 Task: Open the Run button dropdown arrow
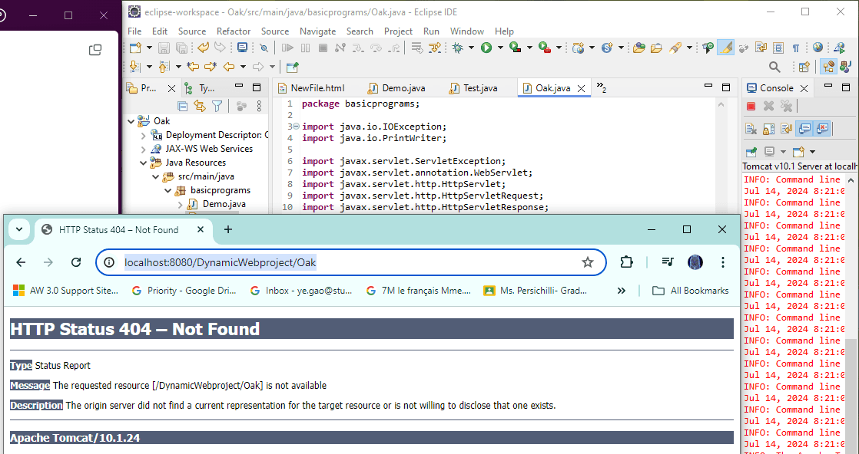point(499,48)
